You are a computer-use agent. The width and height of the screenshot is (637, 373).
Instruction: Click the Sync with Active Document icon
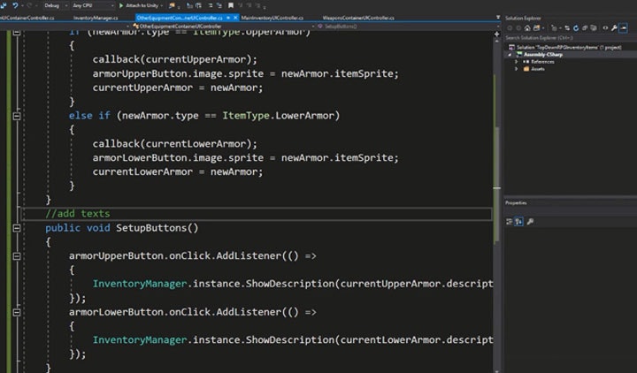[x=567, y=28]
